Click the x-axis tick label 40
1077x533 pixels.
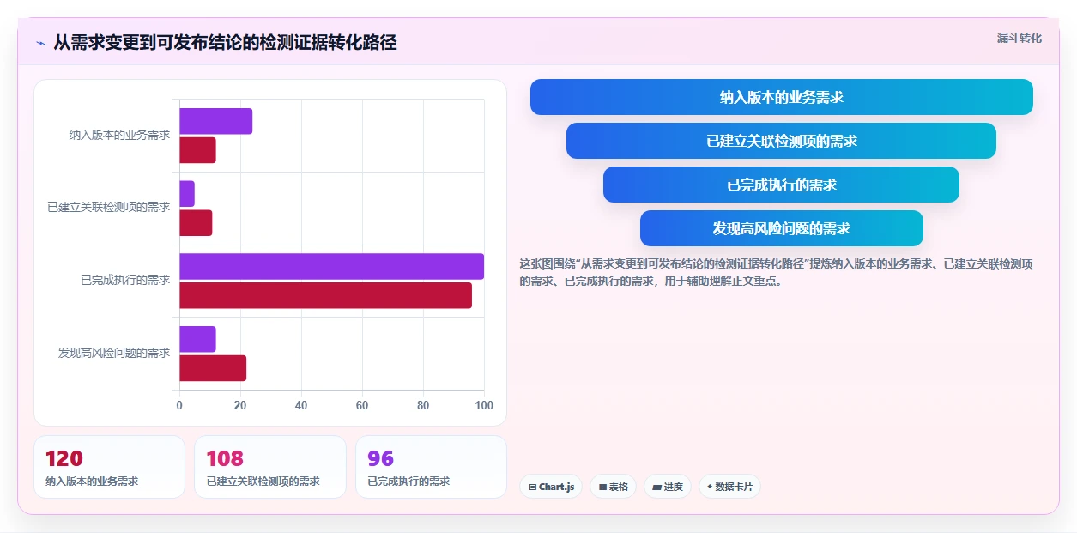click(x=301, y=405)
